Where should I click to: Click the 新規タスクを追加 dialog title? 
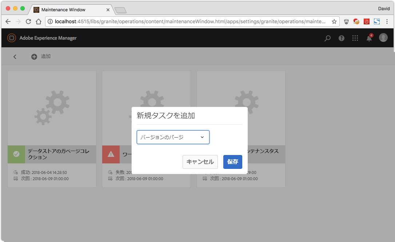[x=166, y=115]
